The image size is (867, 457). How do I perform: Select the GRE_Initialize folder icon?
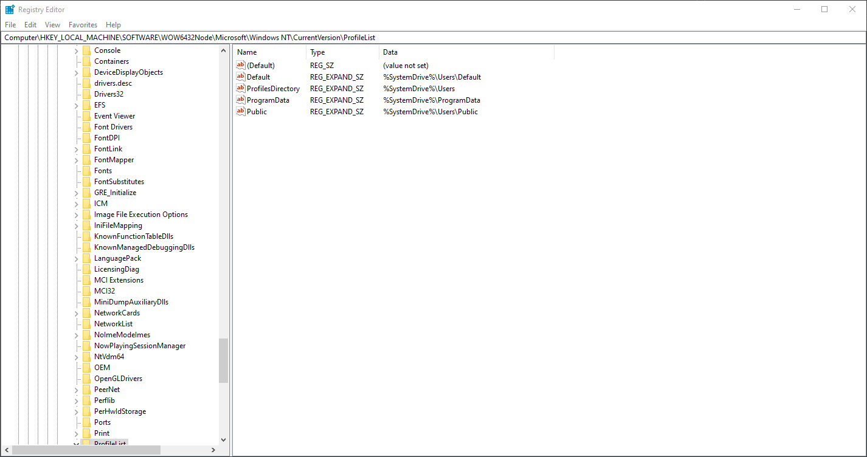point(86,193)
